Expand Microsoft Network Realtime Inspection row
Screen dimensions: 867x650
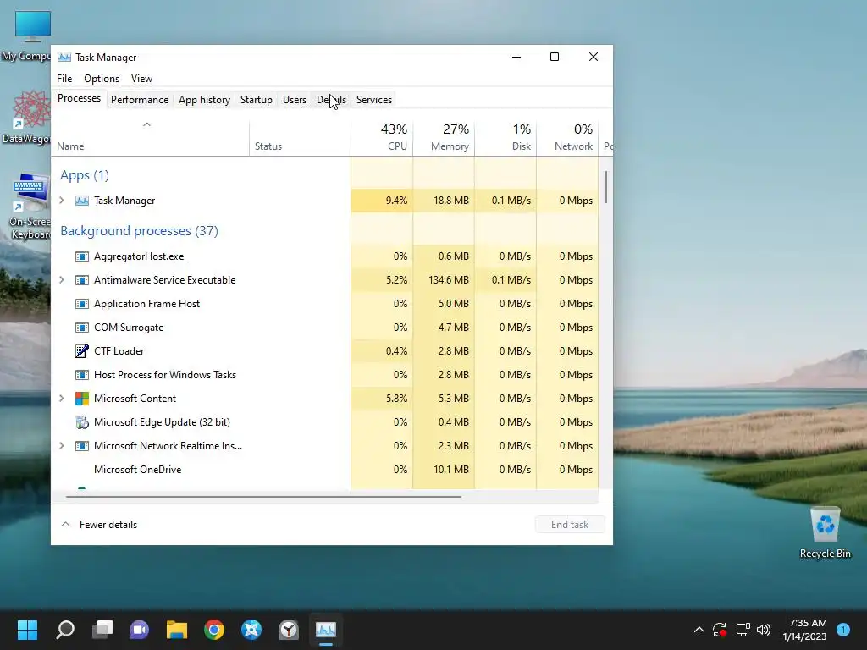pos(62,446)
